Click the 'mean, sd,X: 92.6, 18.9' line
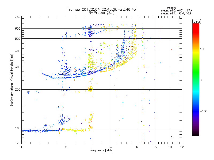Image resolution: width=214 pixels, height=160 pixels. (x=176, y=14)
